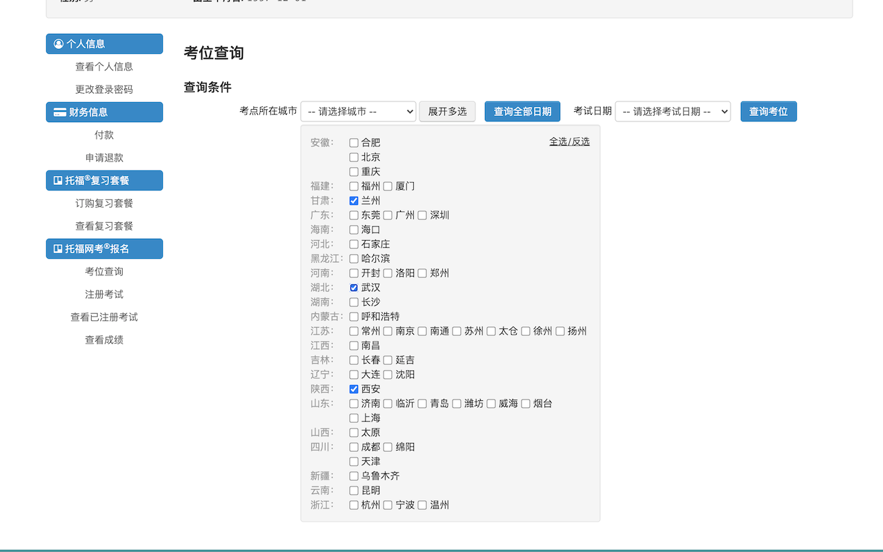Open the 托福网考®报名 sidebar section
Screen dimensions: 883x552
click(104, 248)
